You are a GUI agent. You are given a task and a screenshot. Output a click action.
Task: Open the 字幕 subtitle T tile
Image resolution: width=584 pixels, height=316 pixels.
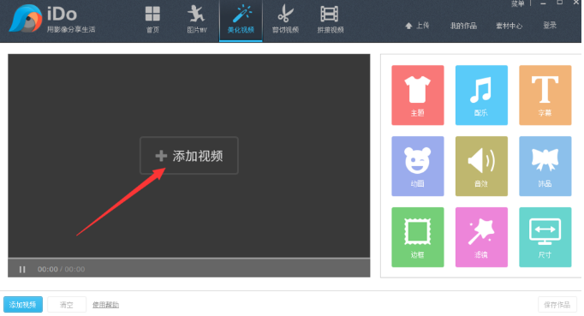[x=545, y=95]
